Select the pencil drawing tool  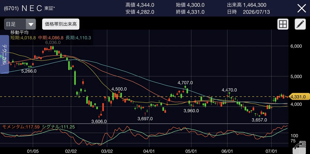pyautogui.click(x=300, y=24)
